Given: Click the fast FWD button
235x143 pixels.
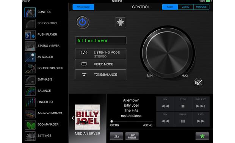Looking at the screenshot, I should click(x=201, y=119).
